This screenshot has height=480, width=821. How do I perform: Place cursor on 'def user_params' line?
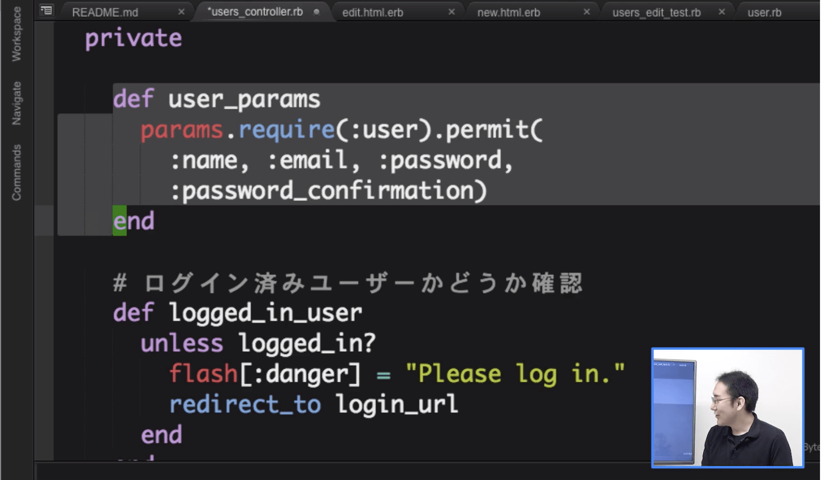[x=217, y=99]
